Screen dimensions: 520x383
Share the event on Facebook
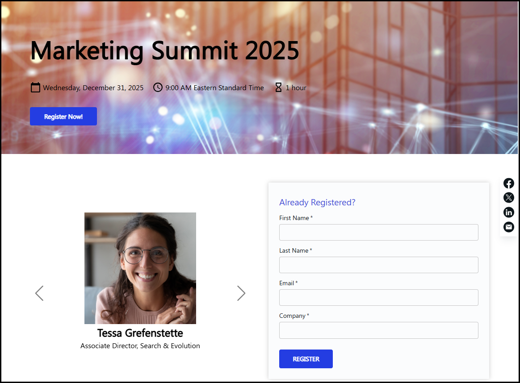[508, 183]
